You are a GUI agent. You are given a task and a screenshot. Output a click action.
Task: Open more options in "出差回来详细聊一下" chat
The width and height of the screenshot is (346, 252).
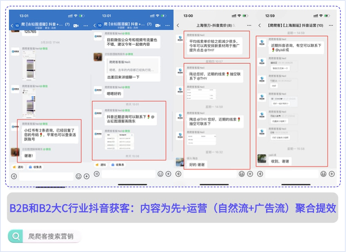[168, 25]
